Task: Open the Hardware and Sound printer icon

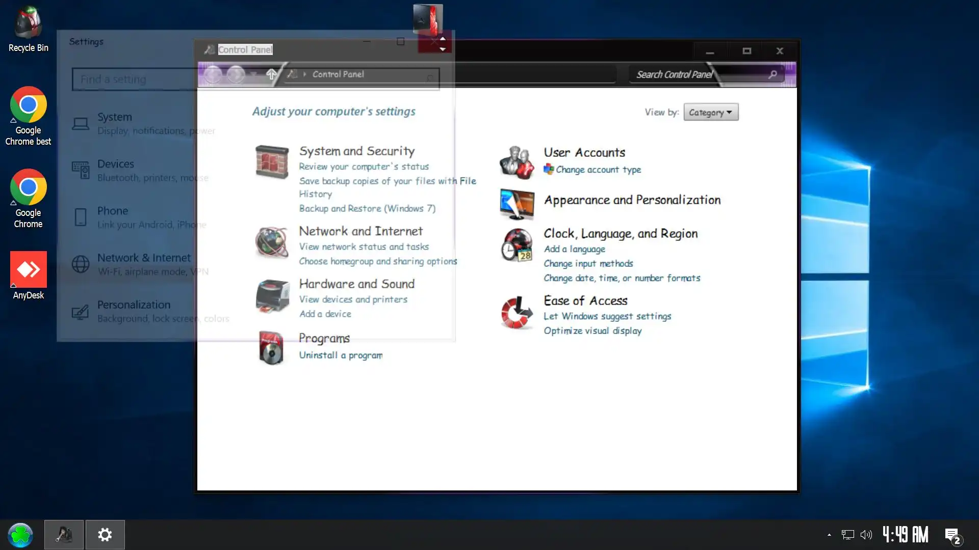Action: coord(272,296)
